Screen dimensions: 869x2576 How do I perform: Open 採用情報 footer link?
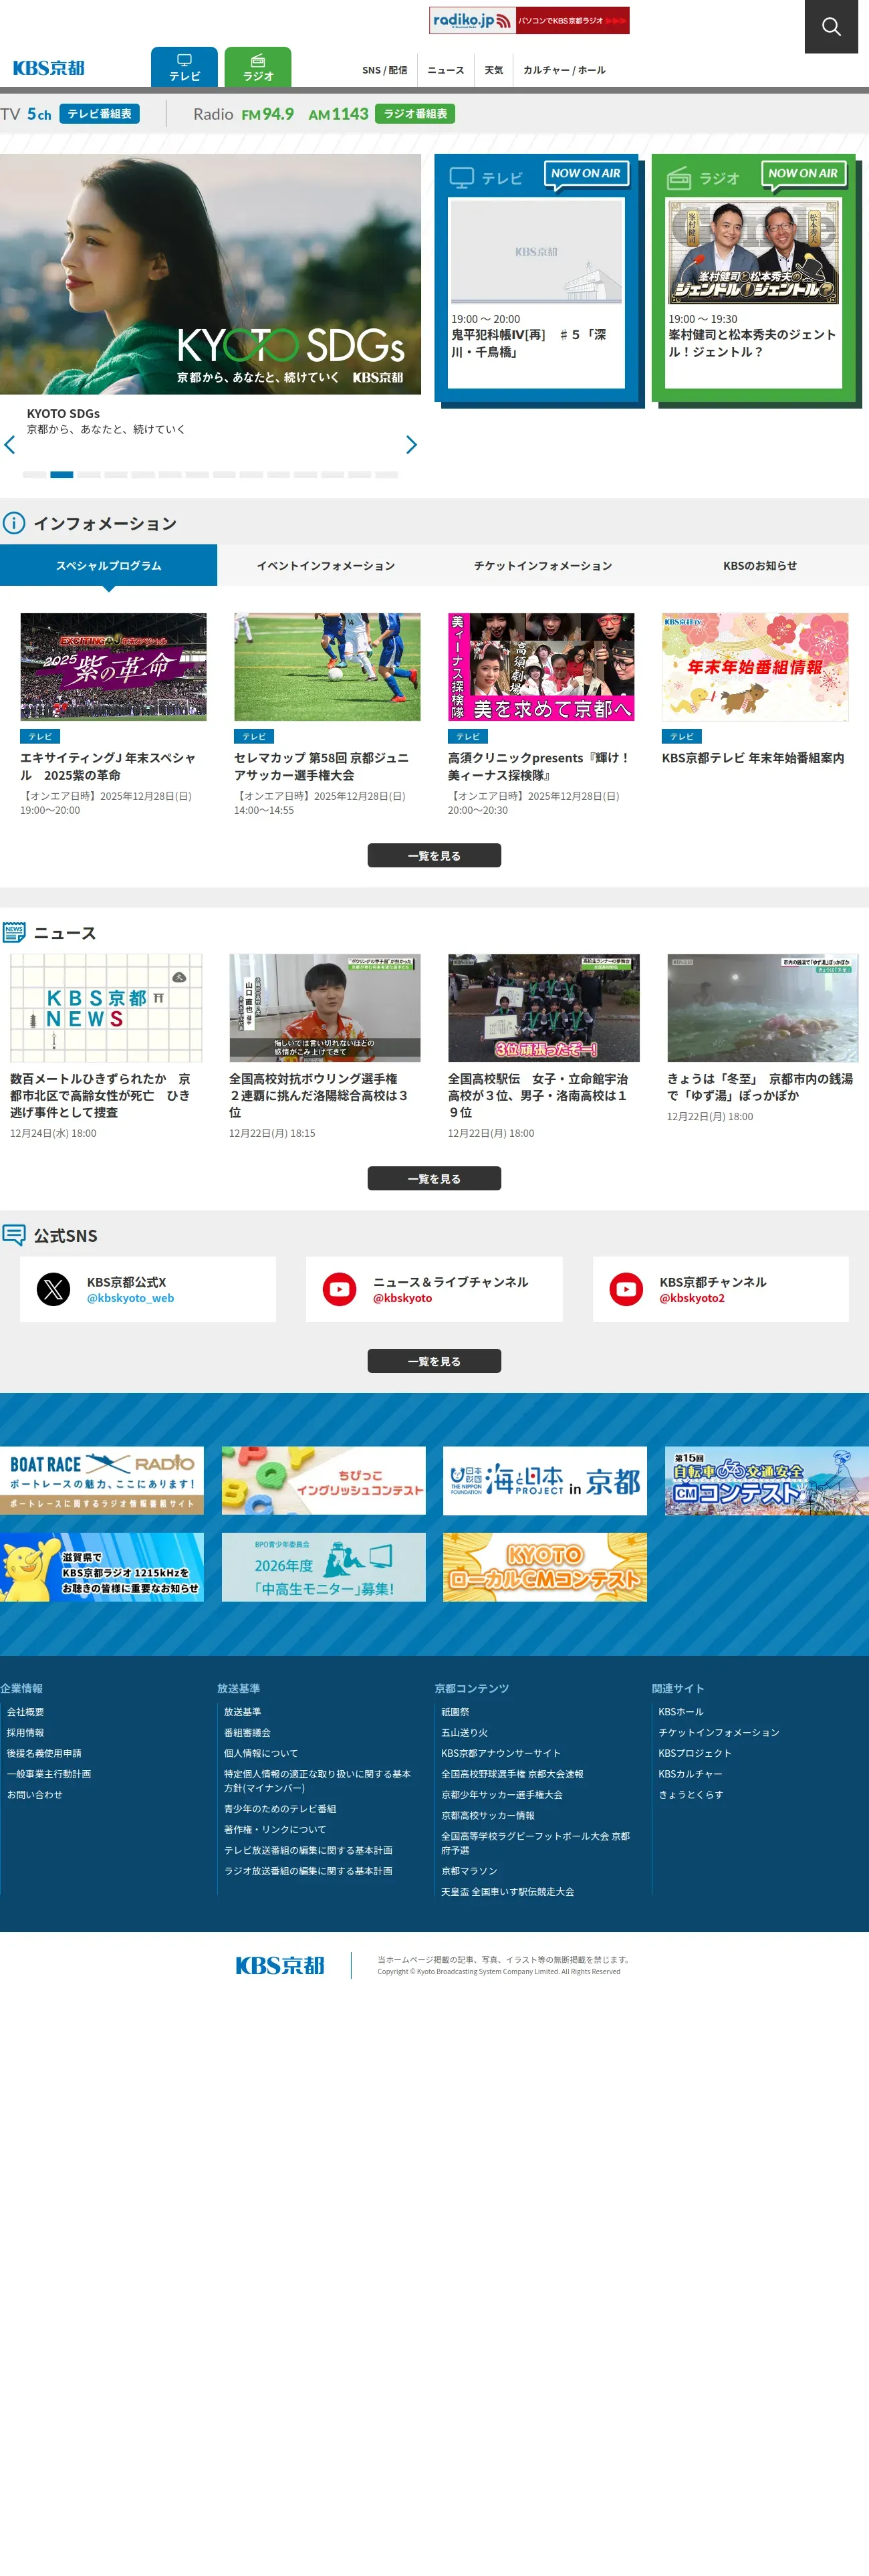pos(26,1733)
